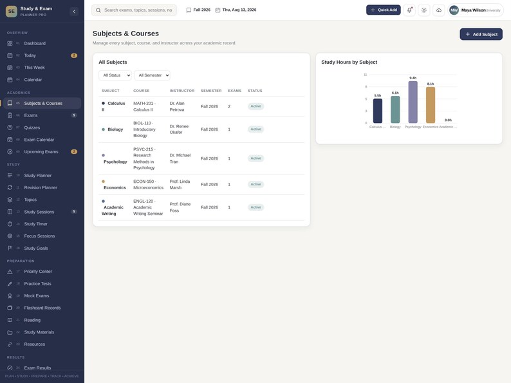511x383 pixels.
Task: Click the Topics layers icon
Action: [x=10, y=200]
